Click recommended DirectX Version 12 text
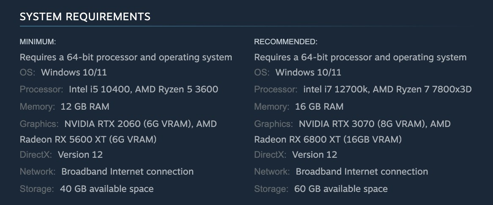Viewport: 493px width, 205px height. click(x=315, y=154)
